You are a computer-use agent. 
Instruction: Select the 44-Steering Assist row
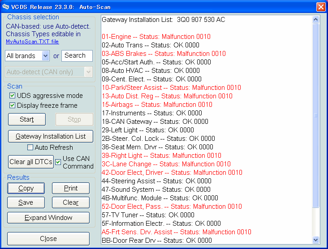tap(156, 181)
